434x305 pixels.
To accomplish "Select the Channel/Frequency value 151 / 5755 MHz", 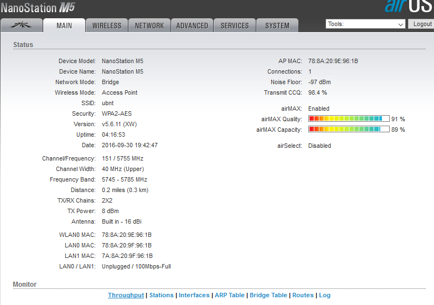I will [x=123, y=158].
